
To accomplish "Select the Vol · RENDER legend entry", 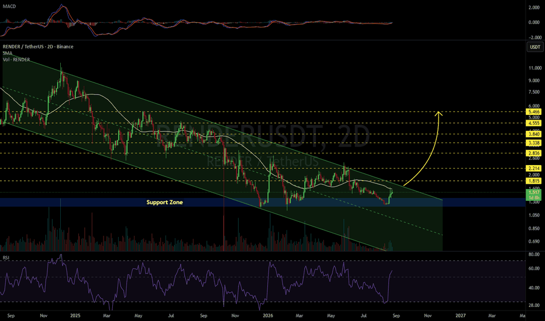I will [16, 60].
